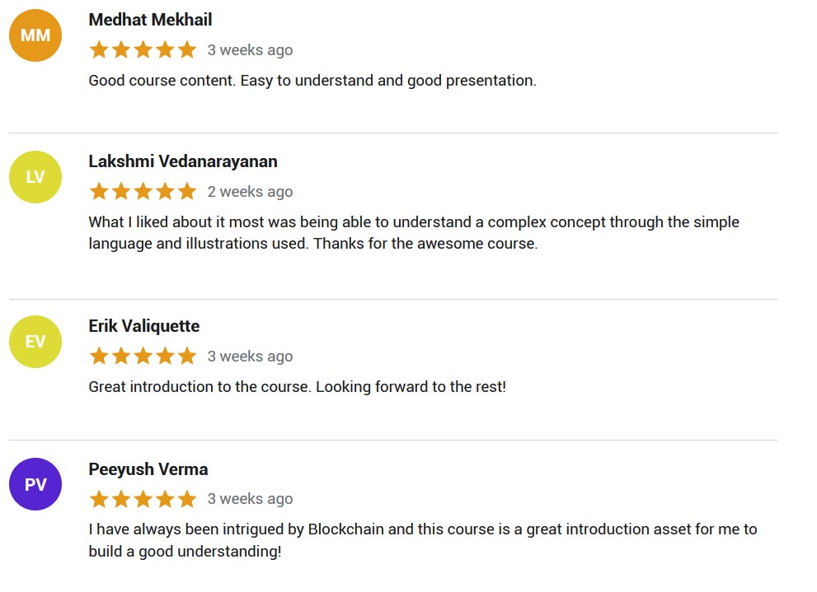Image resolution: width=817 pixels, height=592 pixels.
Task: Click the "Good course content" review text
Action: tap(312, 81)
